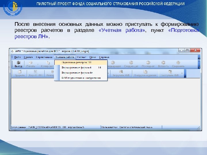Screen dimensions: 207x155
Task: Open the Справка menu
Action: (x=104, y=57)
